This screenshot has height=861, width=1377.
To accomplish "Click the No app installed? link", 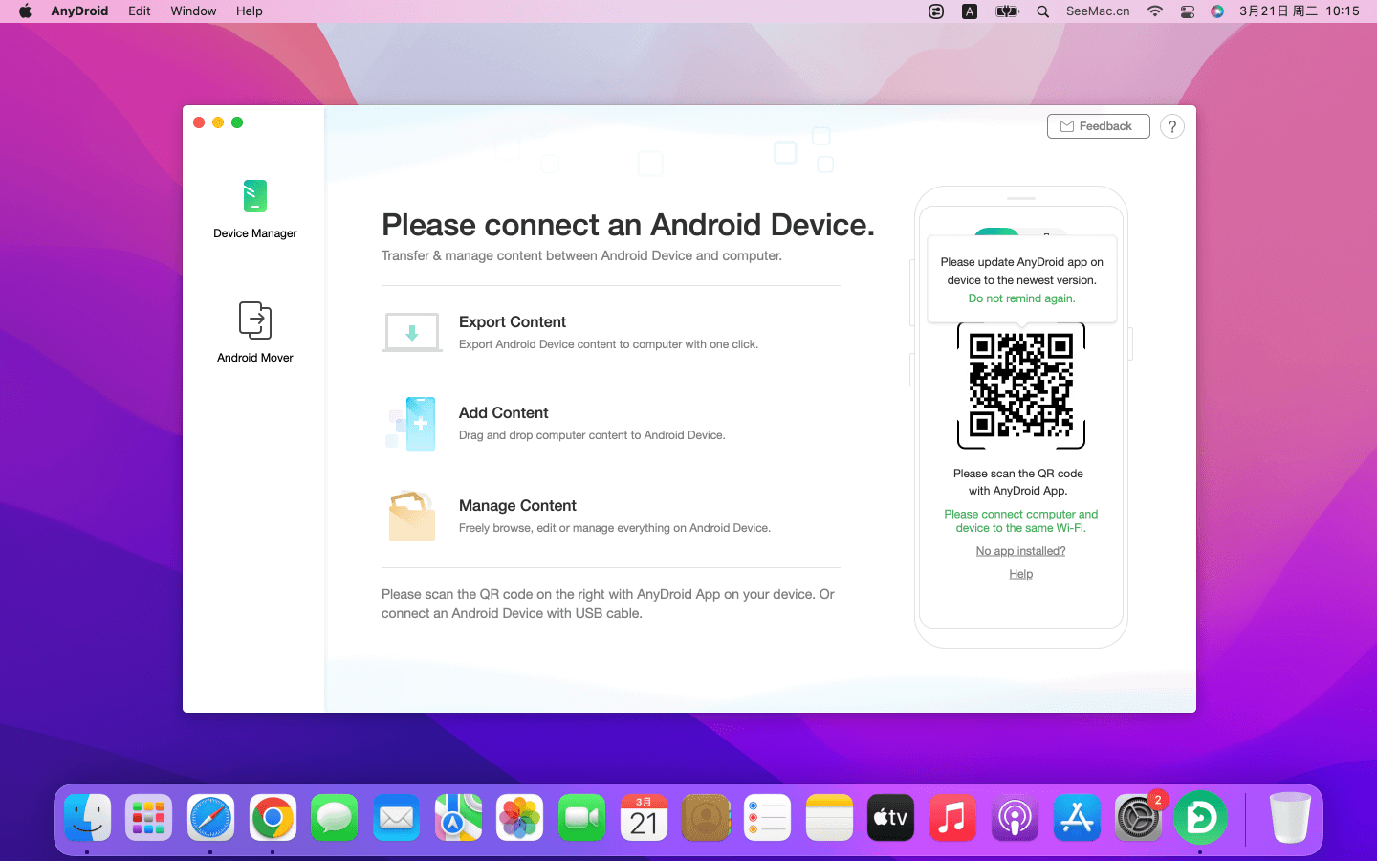I will click(x=1020, y=551).
